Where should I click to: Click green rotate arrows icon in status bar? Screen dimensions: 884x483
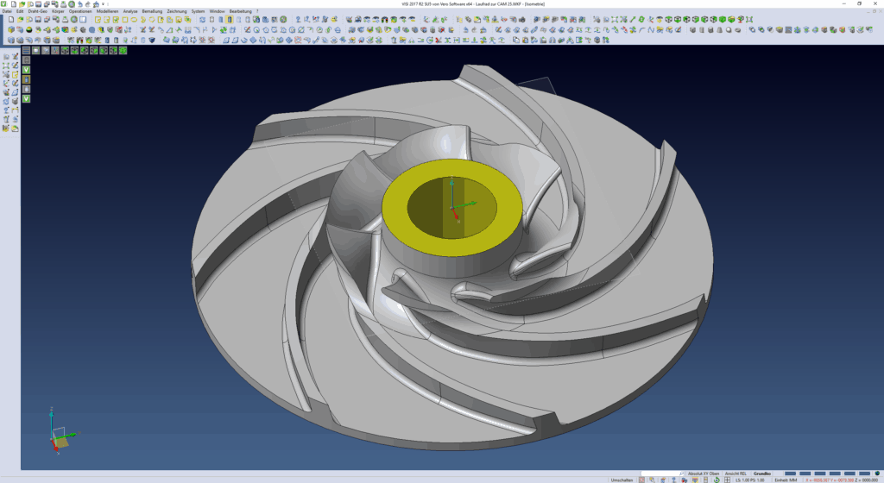[x=717, y=480]
